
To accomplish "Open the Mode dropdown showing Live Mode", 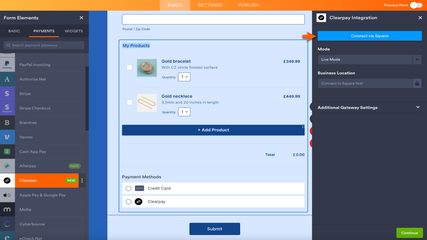I will tap(369, 59).
